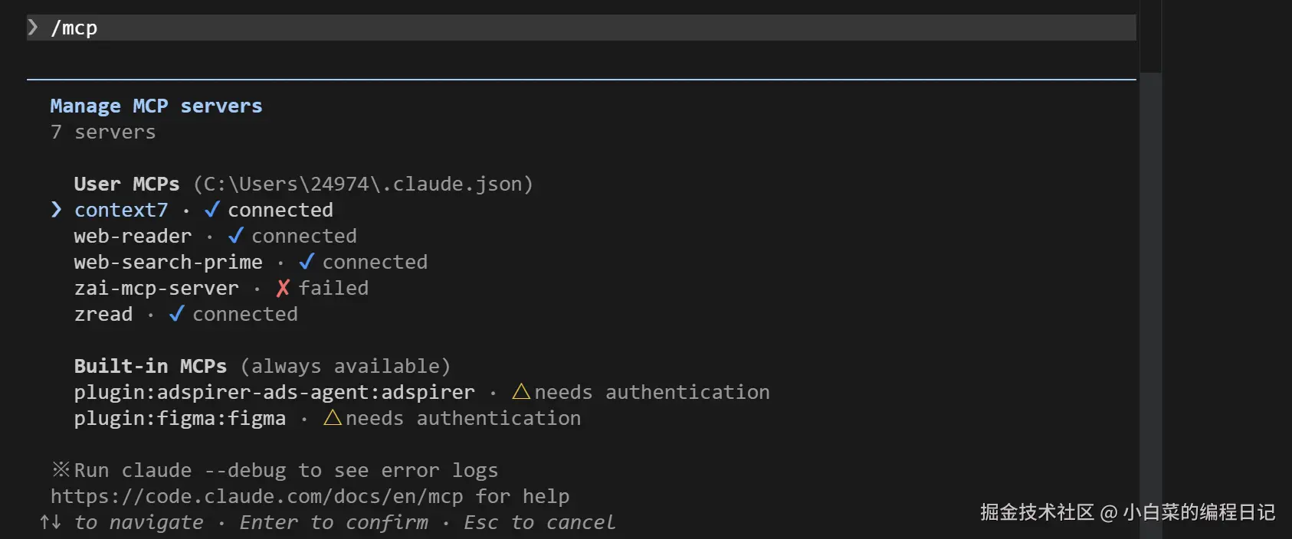Viewport: 1292px width, 539px height.
Task: Choose the web-search-prime server
Action: [168, 262]
